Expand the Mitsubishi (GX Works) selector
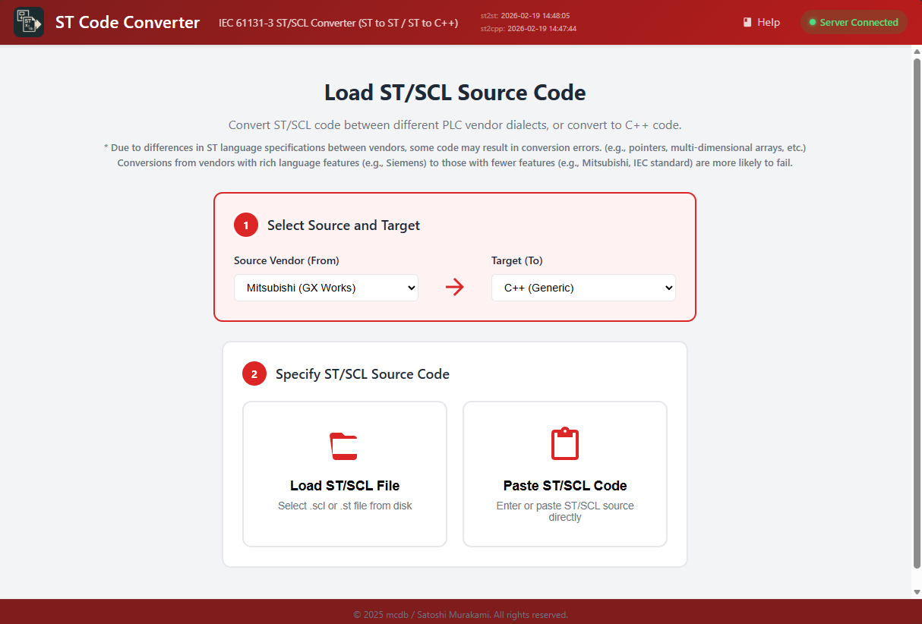 325,288
